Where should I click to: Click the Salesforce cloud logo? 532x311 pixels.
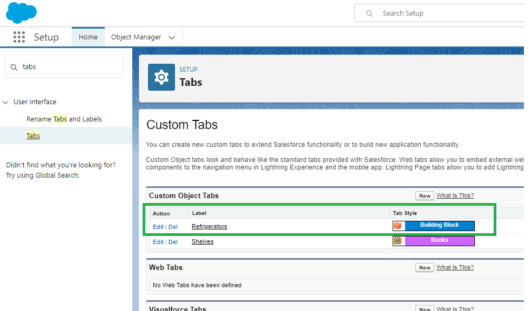click(x=21, y=12)
